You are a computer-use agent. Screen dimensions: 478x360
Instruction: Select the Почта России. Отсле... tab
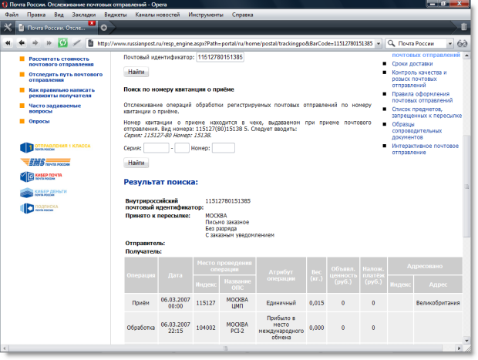(56, 28)
